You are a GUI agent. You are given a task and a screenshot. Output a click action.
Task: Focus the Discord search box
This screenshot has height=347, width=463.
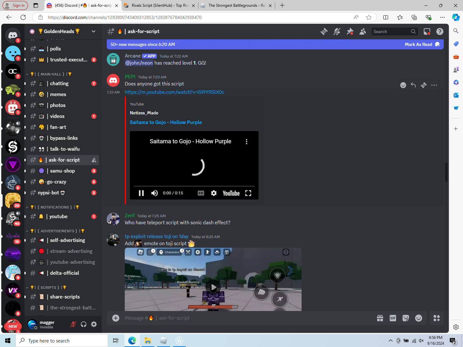pos(395,31)
